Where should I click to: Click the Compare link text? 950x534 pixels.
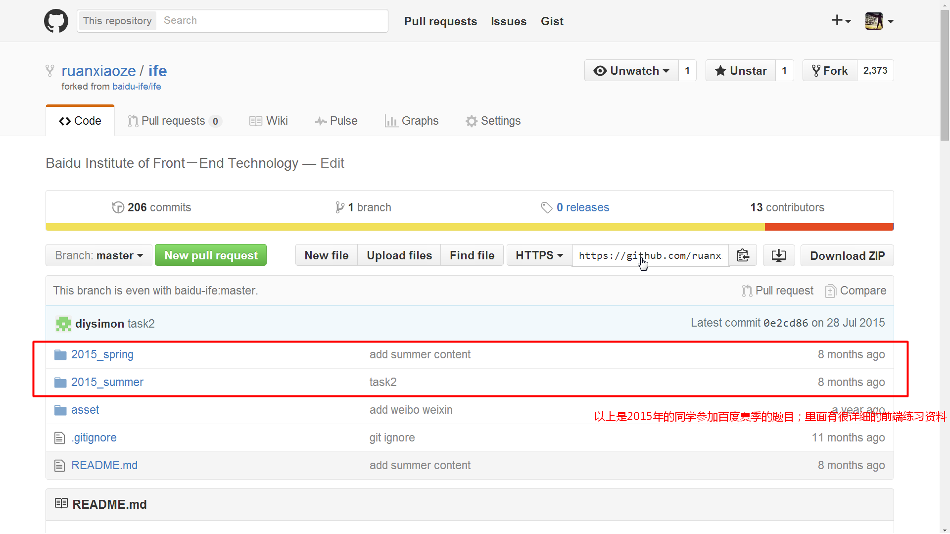click(863, 291)
